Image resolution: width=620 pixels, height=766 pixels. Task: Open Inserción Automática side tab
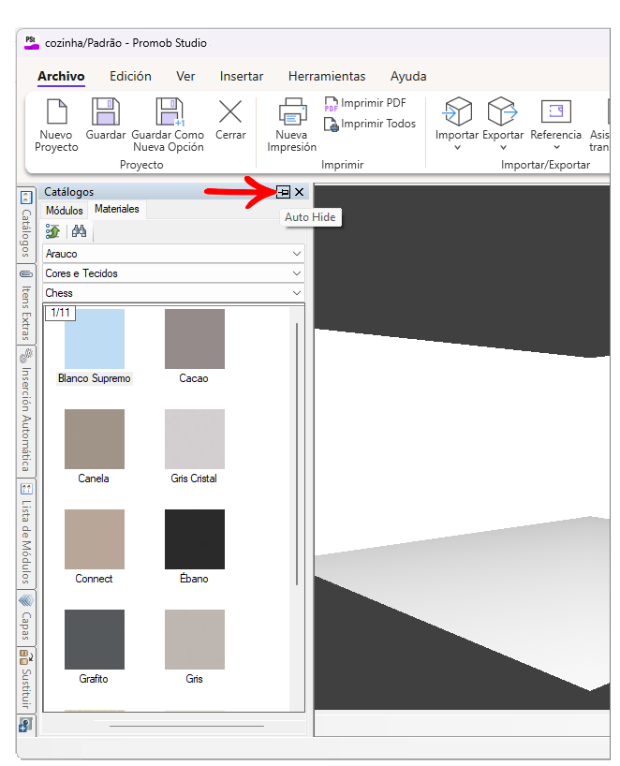tap(26, 411)
